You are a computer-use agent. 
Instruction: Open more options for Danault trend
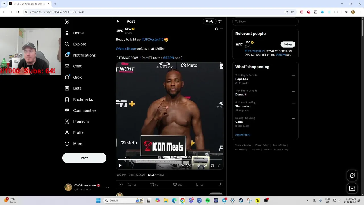pos(293,92)
